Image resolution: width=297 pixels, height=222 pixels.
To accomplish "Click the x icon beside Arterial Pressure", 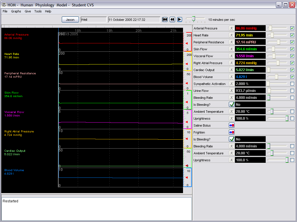I will (x=231, y=28).
